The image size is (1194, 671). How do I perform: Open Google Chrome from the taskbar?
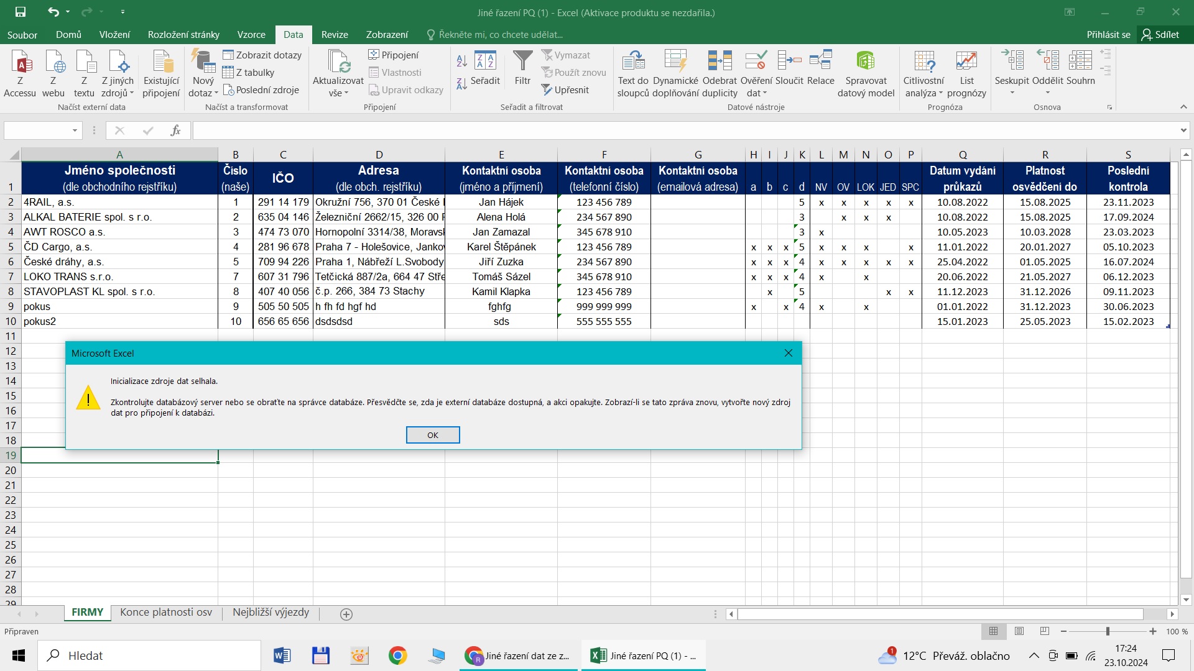[x=398, y=655]
